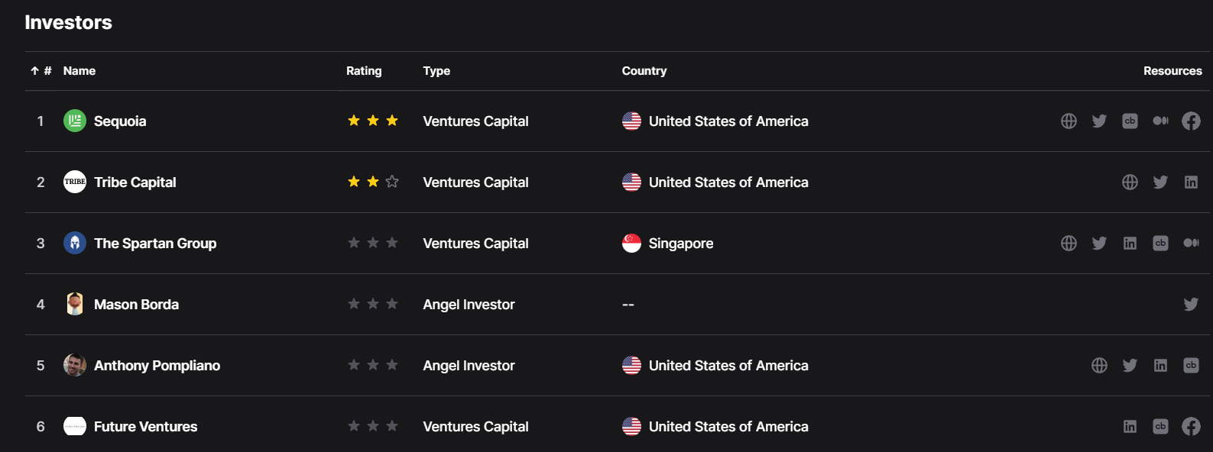The height and width of the screenshot is (452, 1213).
Task: Click The Spartan Group's Crunchbase icon
Action: point(1160,244)
